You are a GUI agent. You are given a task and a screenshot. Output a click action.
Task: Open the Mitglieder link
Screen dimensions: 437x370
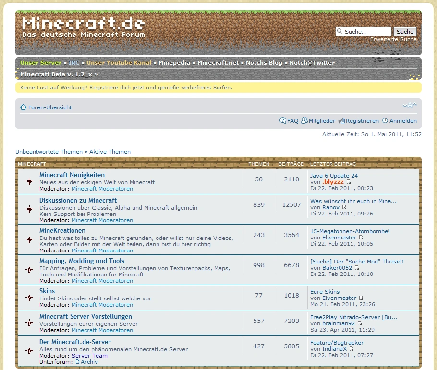[x=322, y=121]
